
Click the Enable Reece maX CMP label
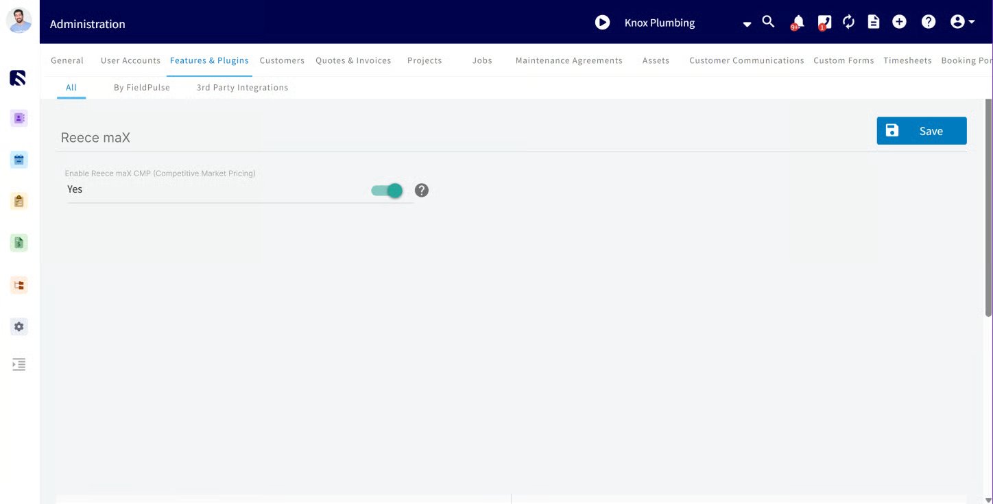point(160,173)
